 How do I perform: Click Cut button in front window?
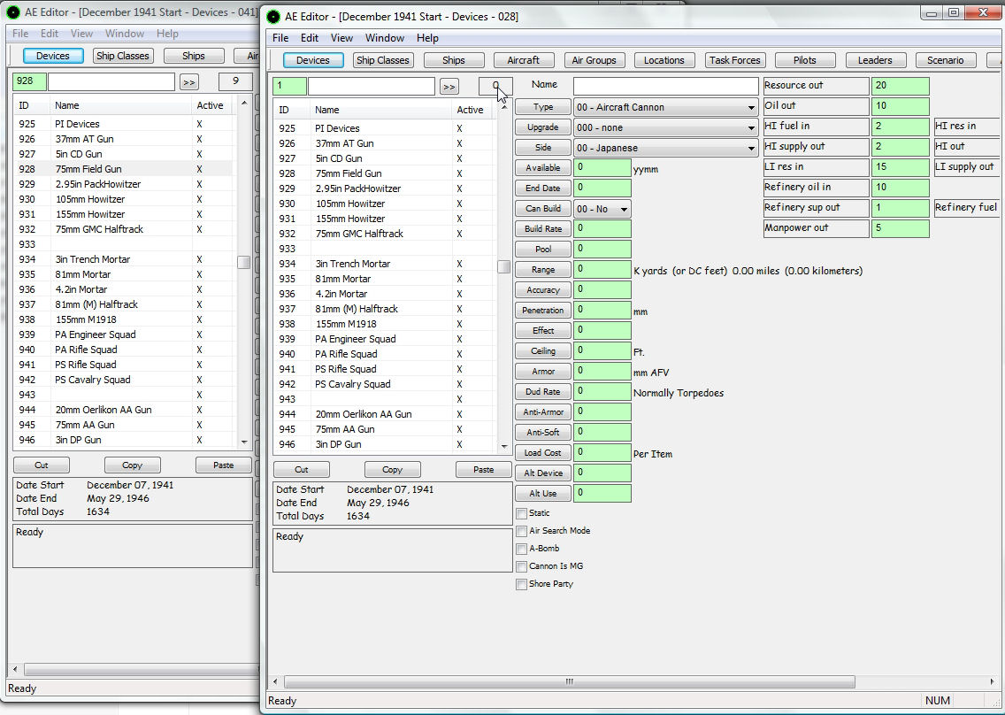click(x=302, y=469)
